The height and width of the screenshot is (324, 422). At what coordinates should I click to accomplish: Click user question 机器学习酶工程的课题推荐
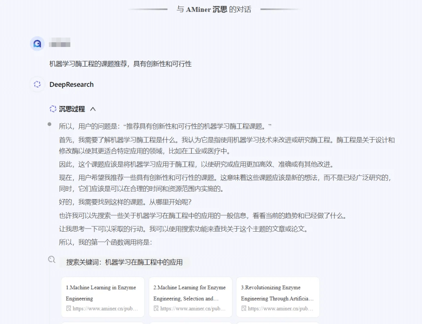[x=121, y=64]
